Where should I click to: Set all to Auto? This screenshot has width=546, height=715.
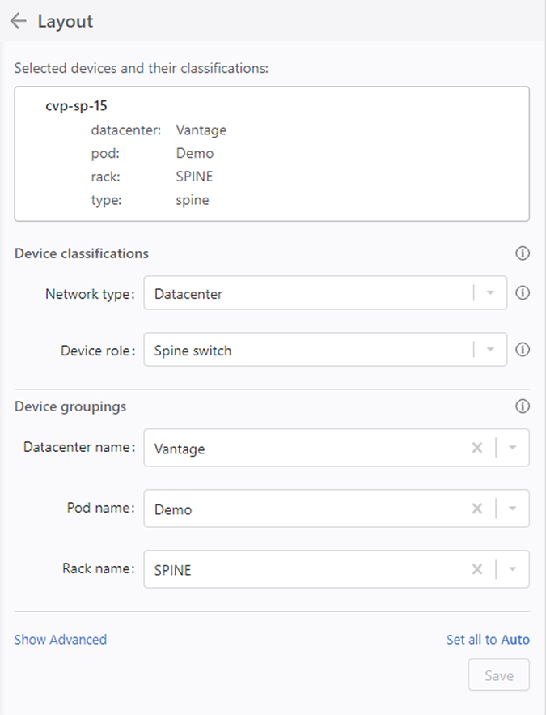coord(488,640)
